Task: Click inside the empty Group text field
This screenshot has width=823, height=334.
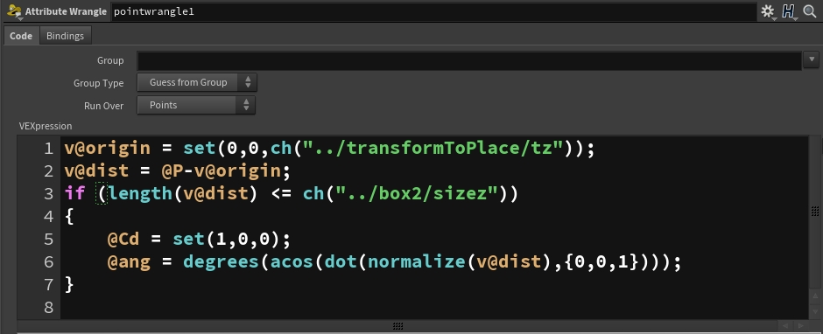Action: click(x=469, y=60)
